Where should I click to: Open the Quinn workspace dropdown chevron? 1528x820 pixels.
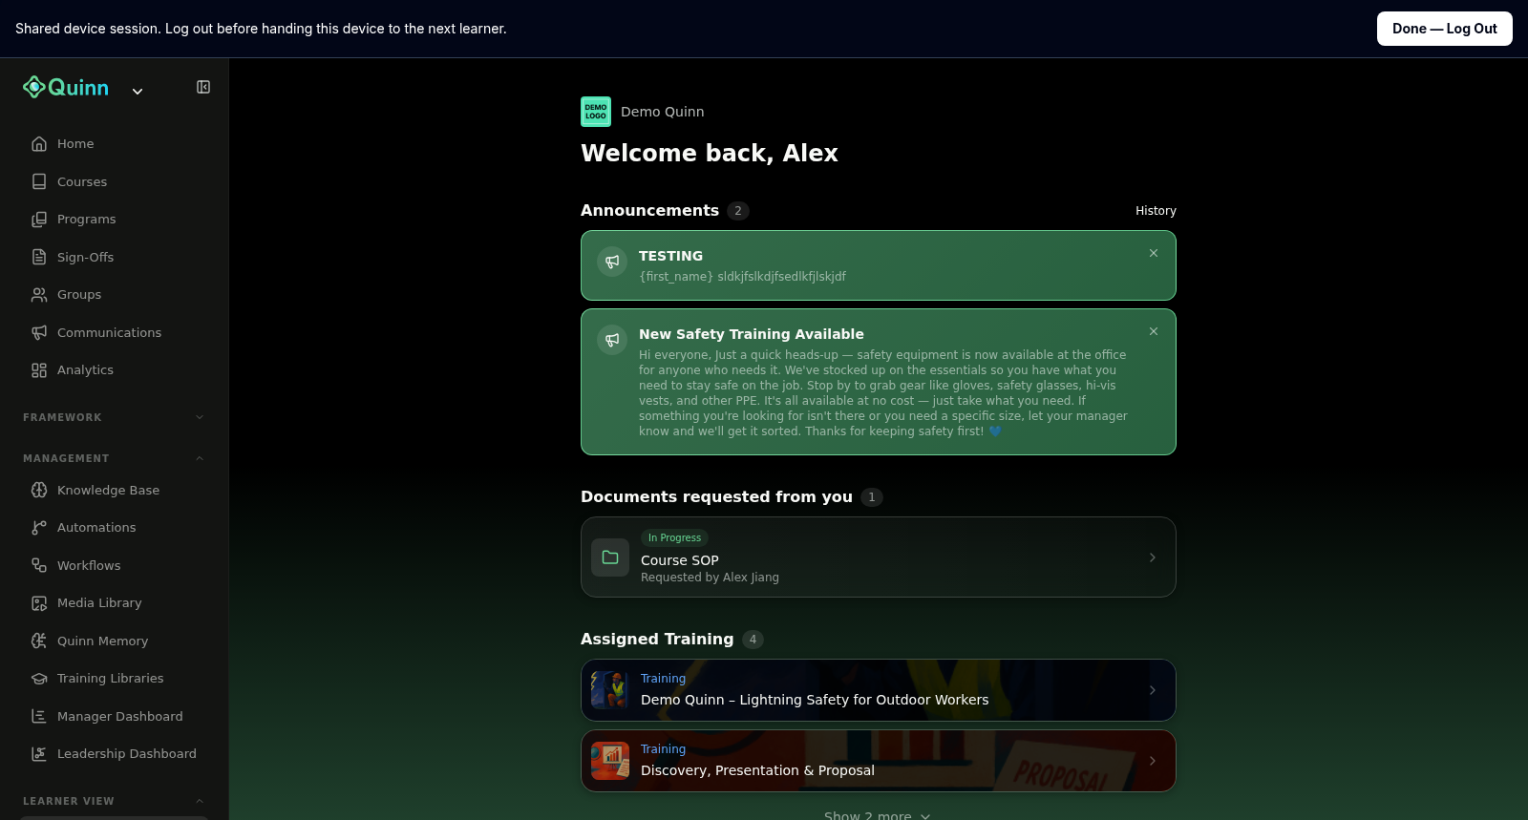[138, 92]
